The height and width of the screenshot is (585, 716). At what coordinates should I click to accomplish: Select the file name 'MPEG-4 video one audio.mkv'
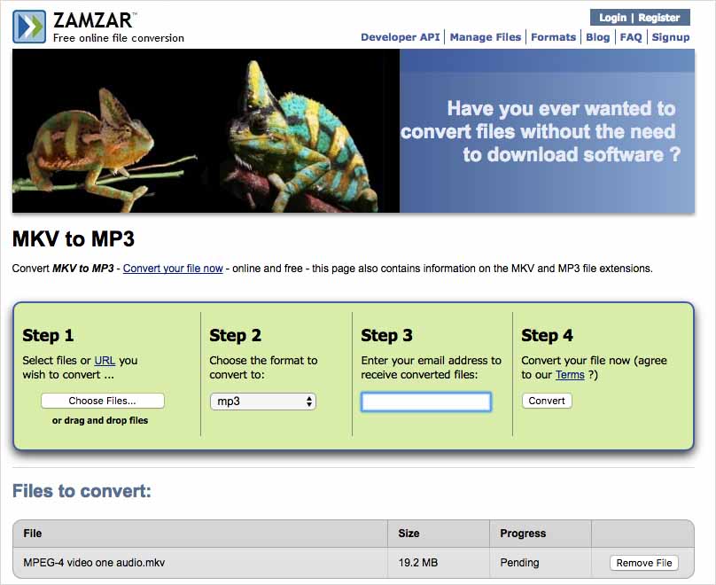(94, 562)
